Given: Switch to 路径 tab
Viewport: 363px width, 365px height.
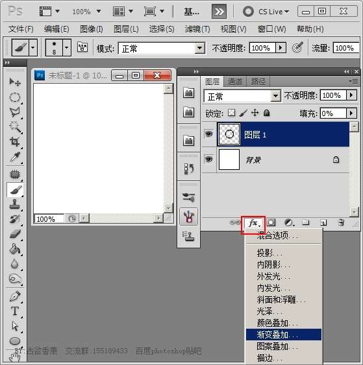Looking at the screenshot, I should (x=258, y=82).
